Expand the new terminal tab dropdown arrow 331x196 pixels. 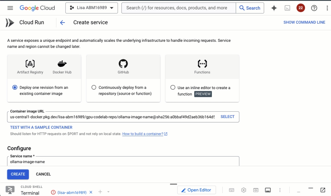click(108, 192)
